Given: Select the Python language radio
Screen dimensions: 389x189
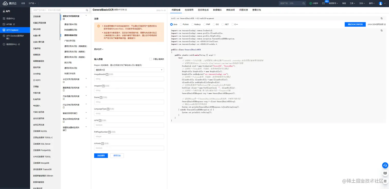Looking at the screenshot, I should [181, 24].
